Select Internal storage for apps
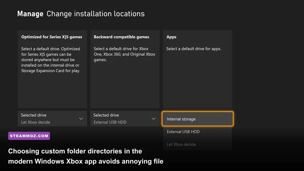This screenshot has width=304, height=171. point(198,119)
